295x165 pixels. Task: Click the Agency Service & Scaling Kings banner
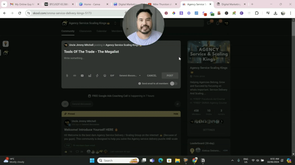click(209, 52)
